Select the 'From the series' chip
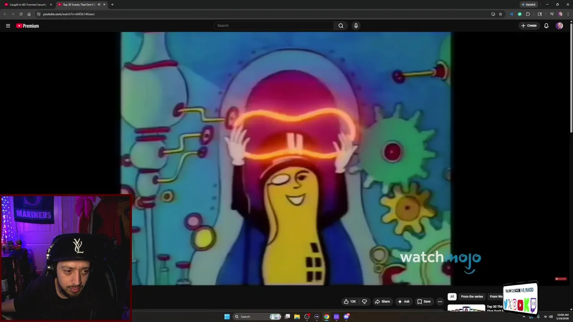Image resolution: width=573 pixels, height=322 pixels. coord(472,297)
